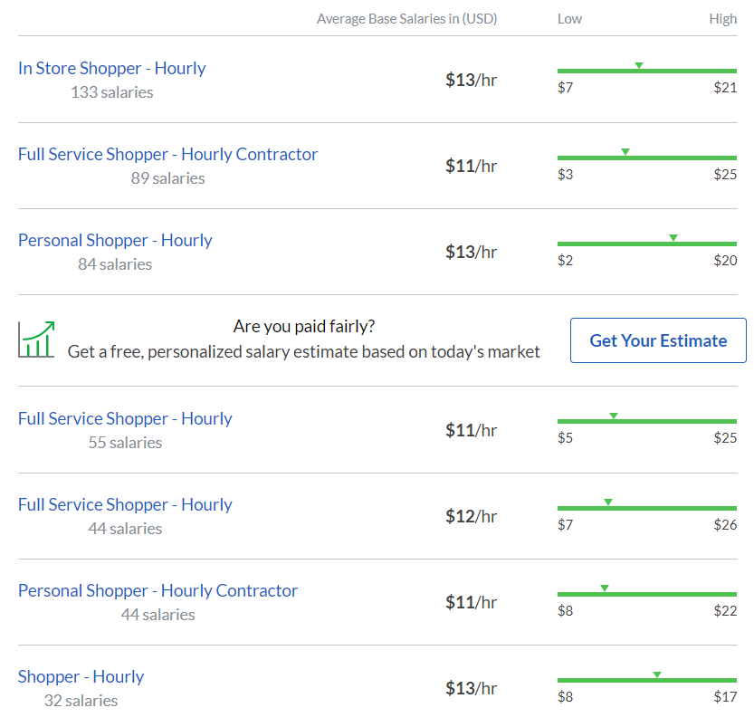Open Full Service Shopper - Hourly with 55 salaries
This screenshot has height=727, width=754.
tap(125, 418)
